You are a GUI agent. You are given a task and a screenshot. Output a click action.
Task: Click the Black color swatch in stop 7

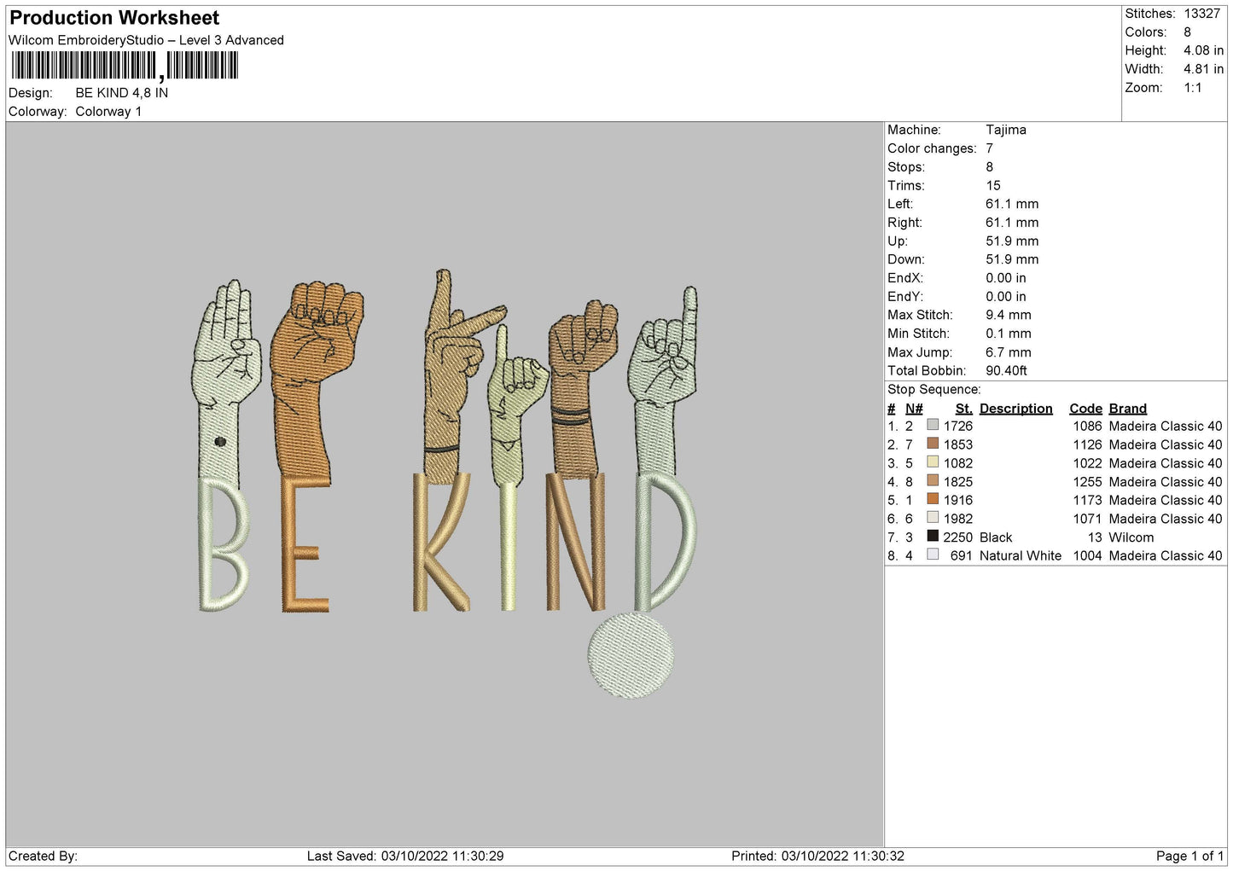(933, 537)
